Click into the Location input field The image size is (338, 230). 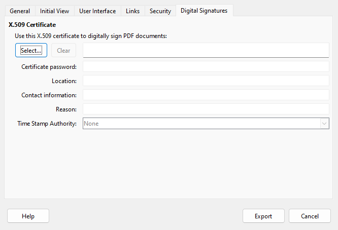[x=206, y=81]
